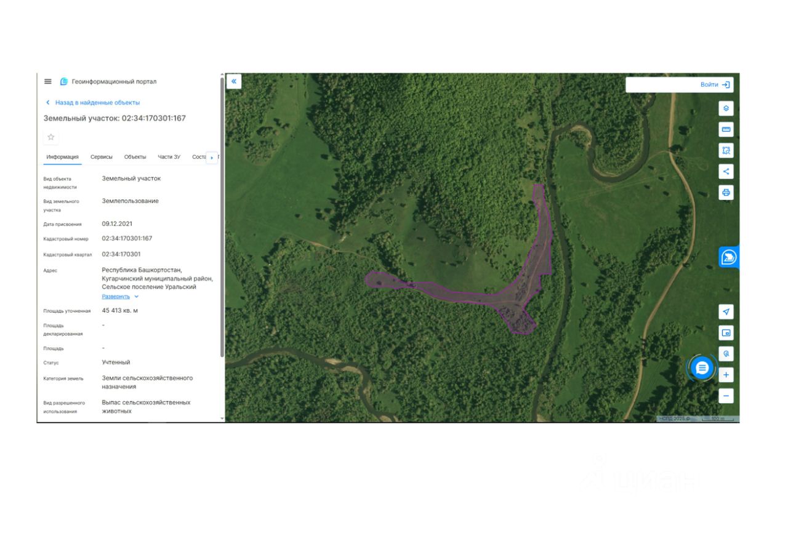
Task: Collapse the side panel with the double-chevron button
Action: coord(234,81)
